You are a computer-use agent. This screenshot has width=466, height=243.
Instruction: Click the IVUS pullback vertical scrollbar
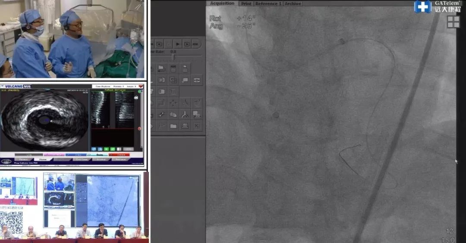pyautogui.click(x=142, y=118)
